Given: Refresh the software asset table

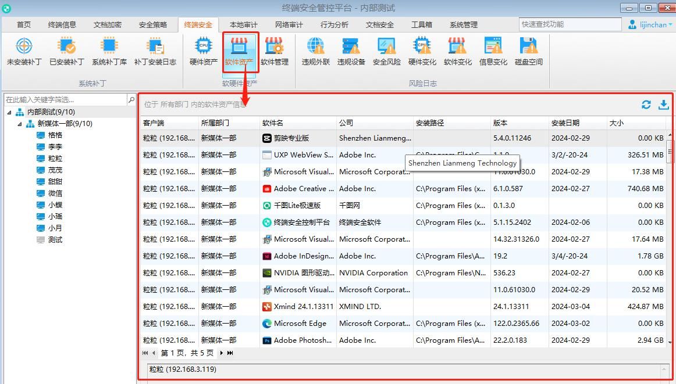Looking at the screenshot, I should (646, 105).
